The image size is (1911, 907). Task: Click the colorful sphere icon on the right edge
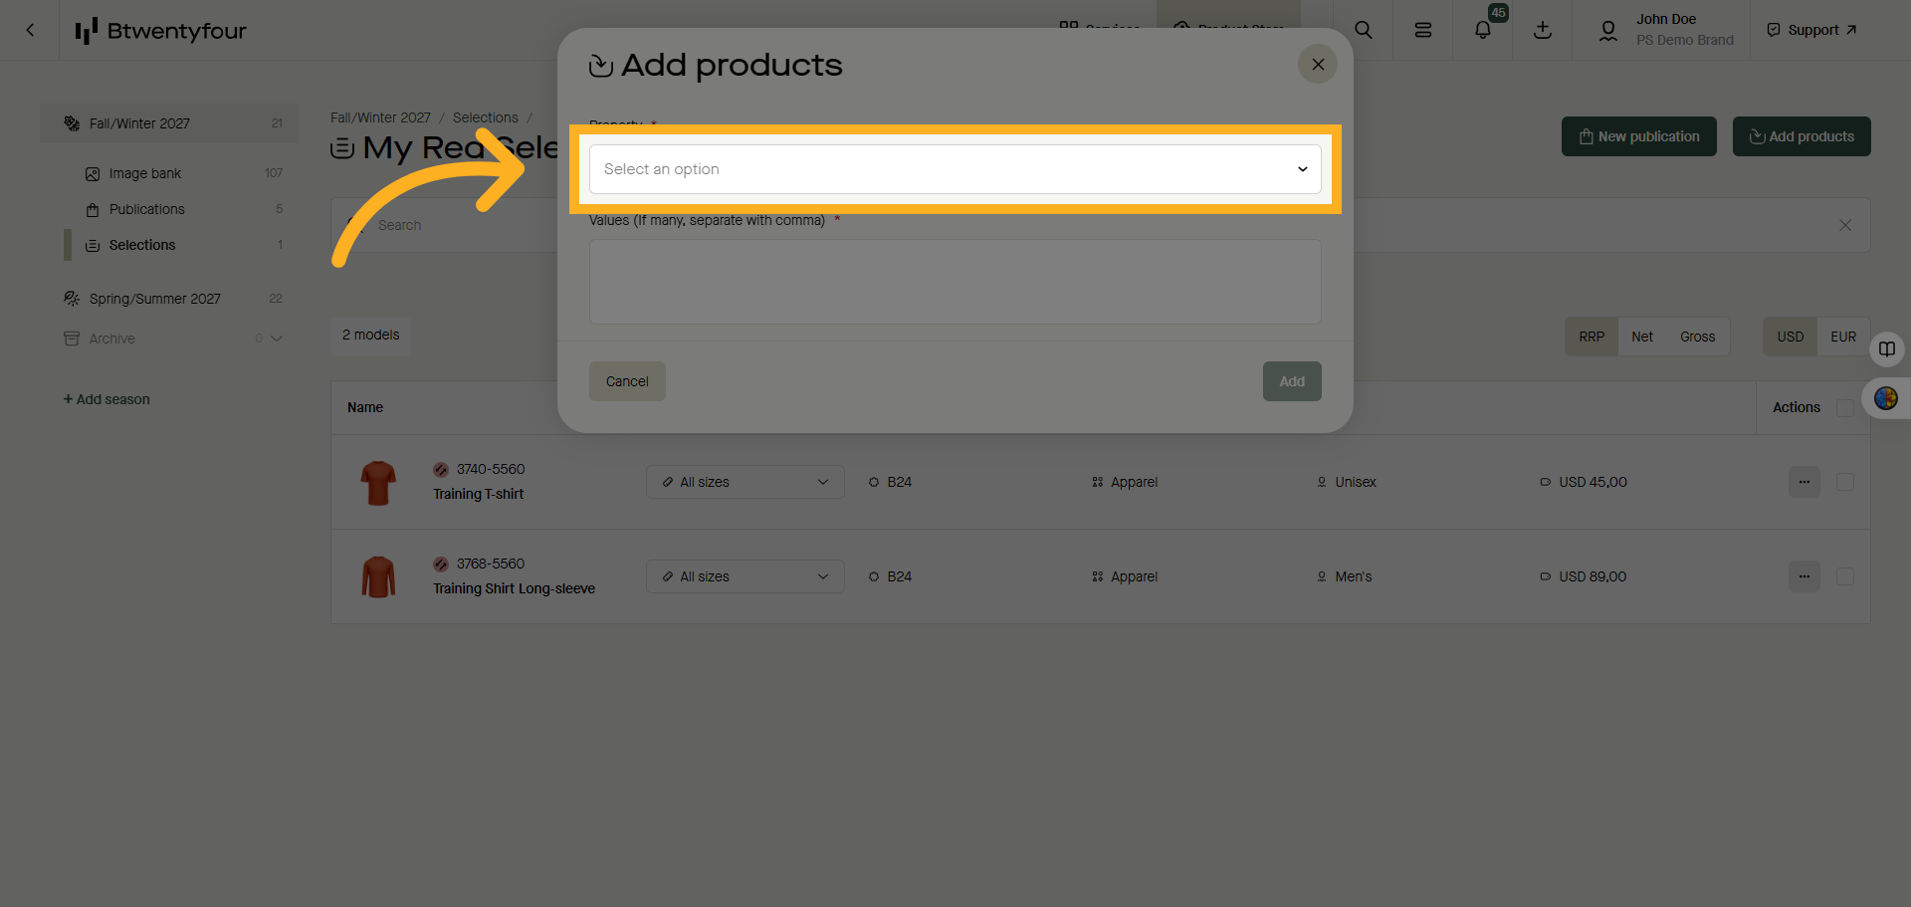1887,398
